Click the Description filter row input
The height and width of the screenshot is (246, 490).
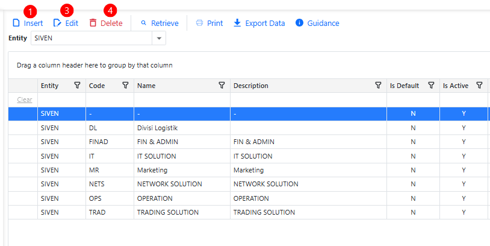click(309, 100)
